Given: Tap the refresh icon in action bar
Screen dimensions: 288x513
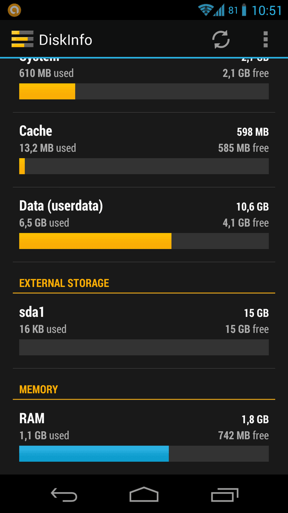Looking at the screenshot, I should [221, 39].
